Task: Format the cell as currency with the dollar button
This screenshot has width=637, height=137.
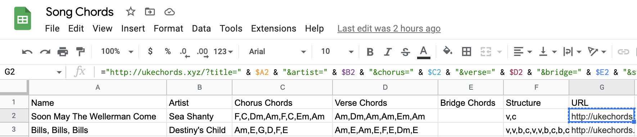Action: (x=150, y=52)
